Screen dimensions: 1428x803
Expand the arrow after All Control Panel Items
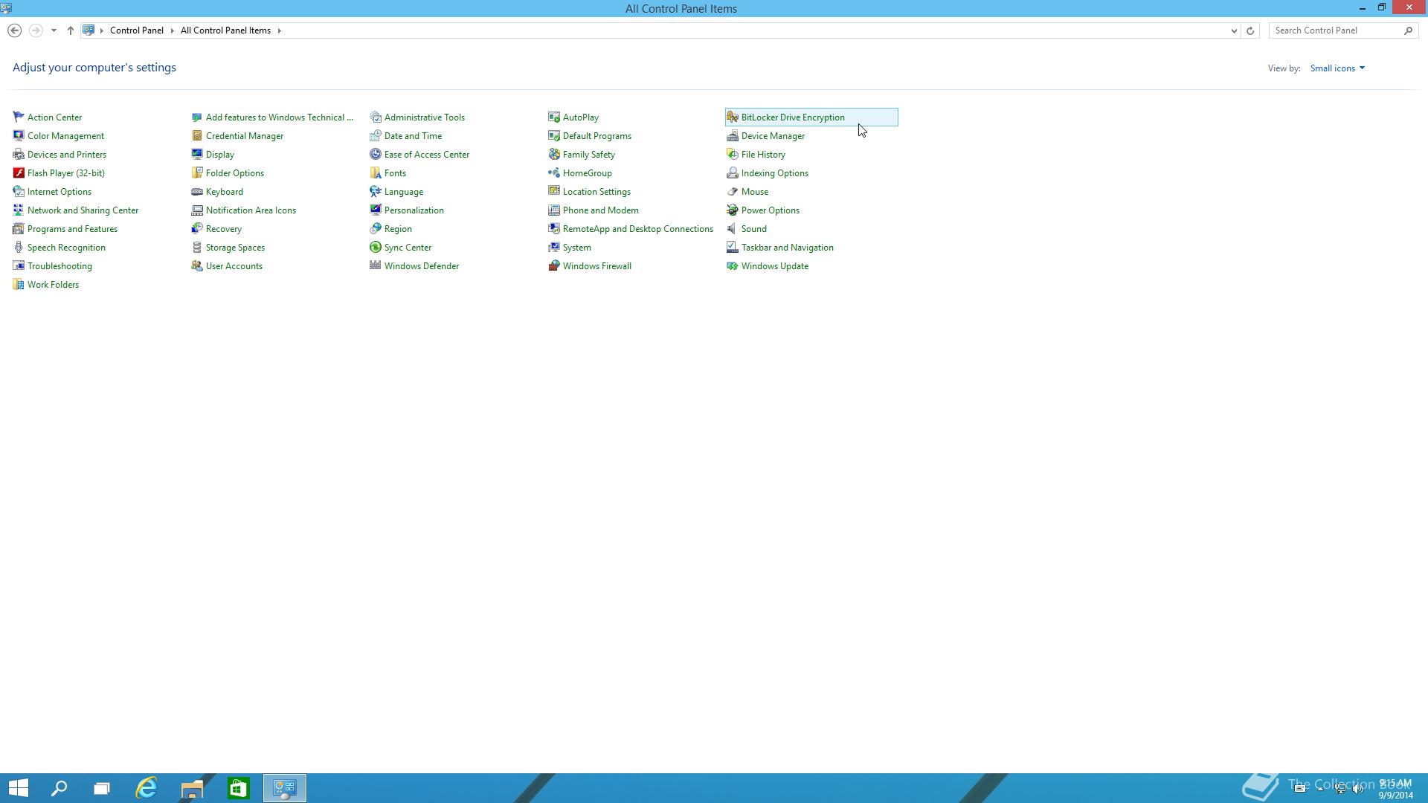click(x=280, y=30)
